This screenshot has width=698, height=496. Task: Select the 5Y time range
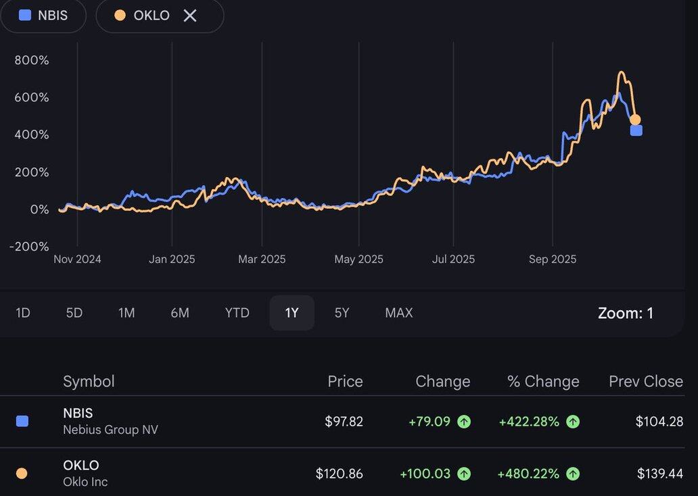click(342, 313)
